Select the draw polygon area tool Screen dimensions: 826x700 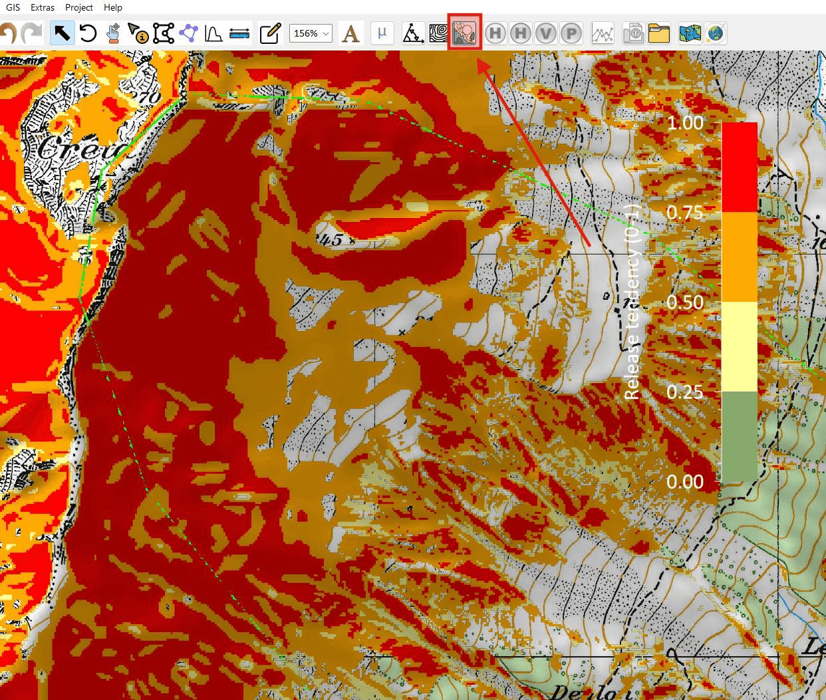tap(164, 33)
